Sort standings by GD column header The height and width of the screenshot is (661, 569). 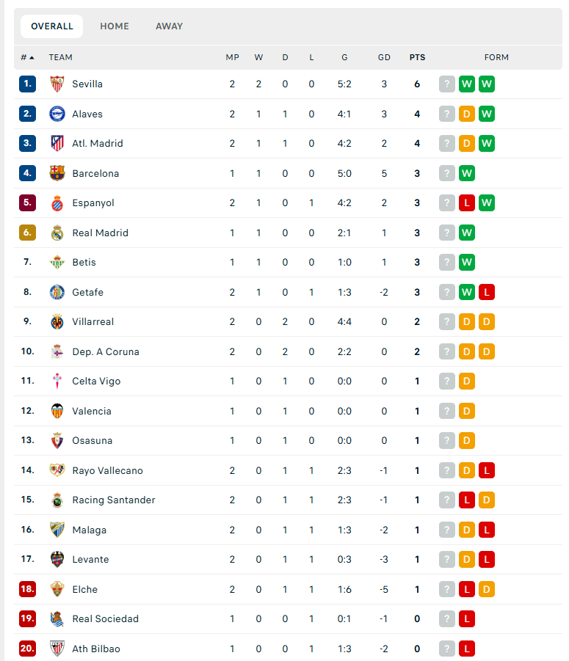pyautogui.click(x=384, y=57)
